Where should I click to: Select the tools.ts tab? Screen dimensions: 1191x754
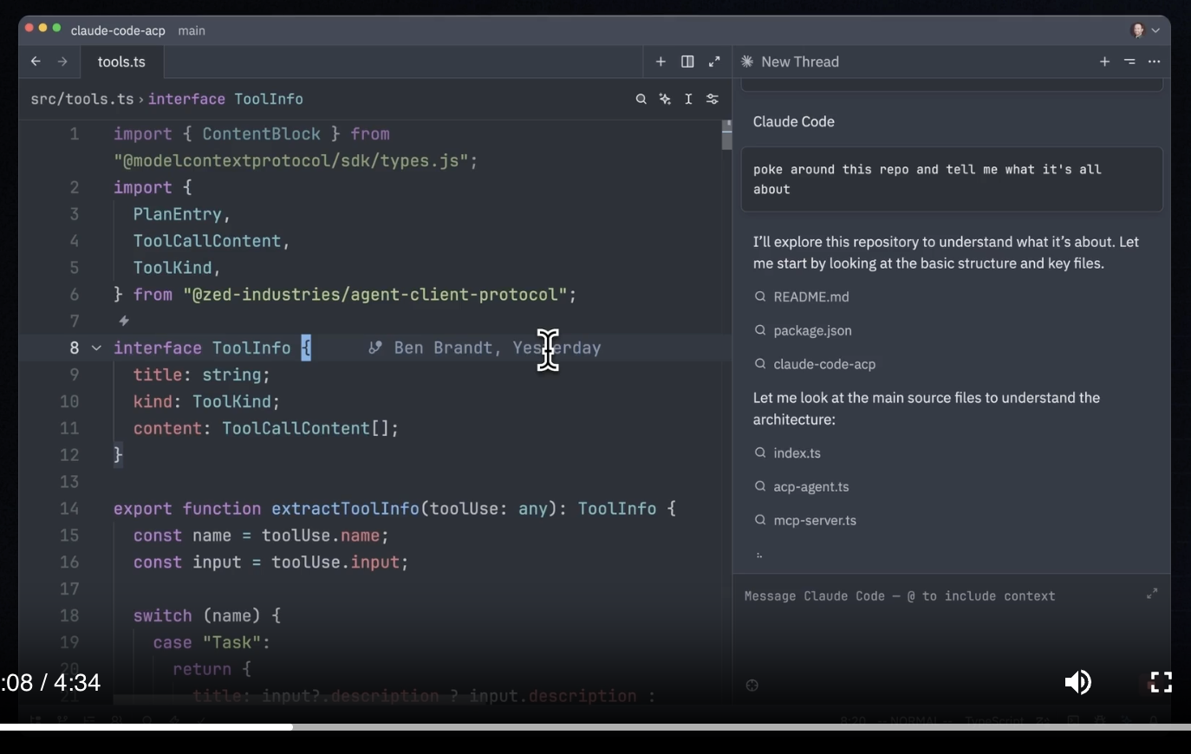(121, 62)
